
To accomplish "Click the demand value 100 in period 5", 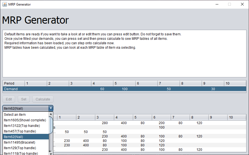I will 125,89.
